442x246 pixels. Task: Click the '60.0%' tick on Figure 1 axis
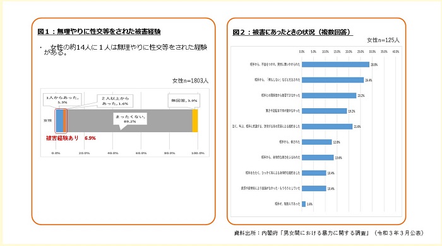[x=141, y=153]
